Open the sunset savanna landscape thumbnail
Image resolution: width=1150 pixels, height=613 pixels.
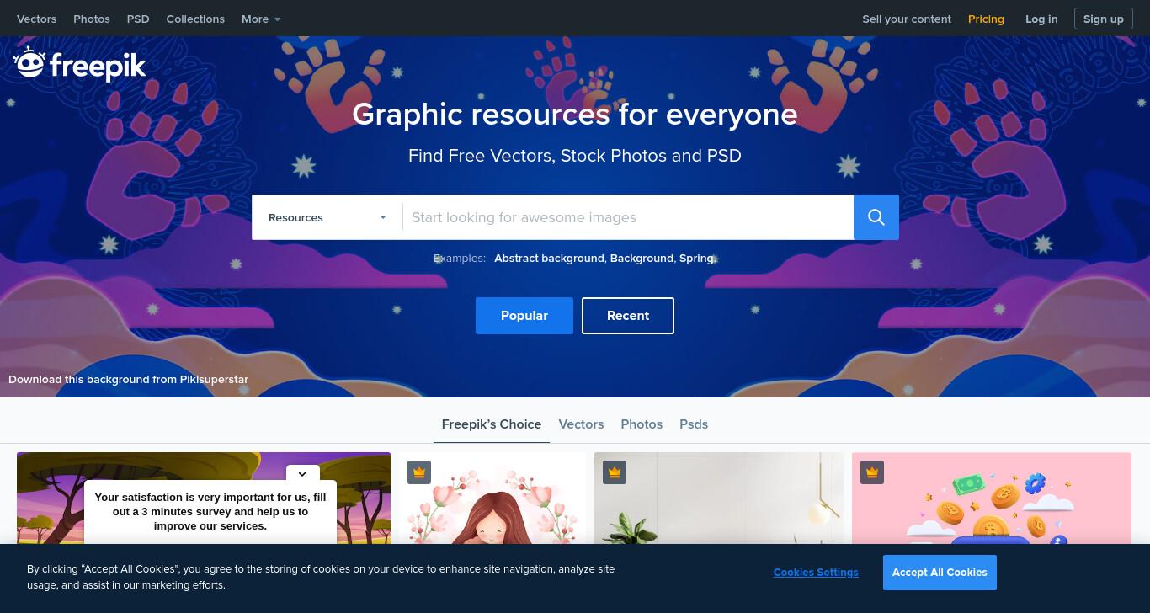pos(204,498)
